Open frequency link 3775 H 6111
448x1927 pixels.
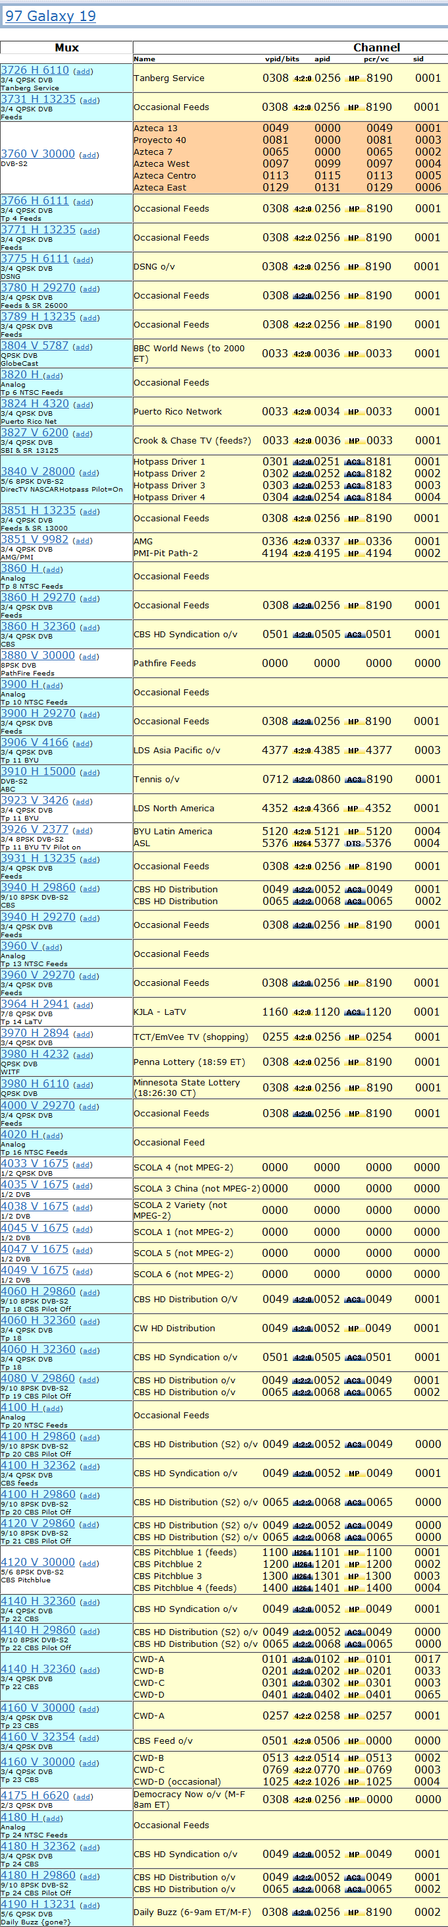point(35,259)
